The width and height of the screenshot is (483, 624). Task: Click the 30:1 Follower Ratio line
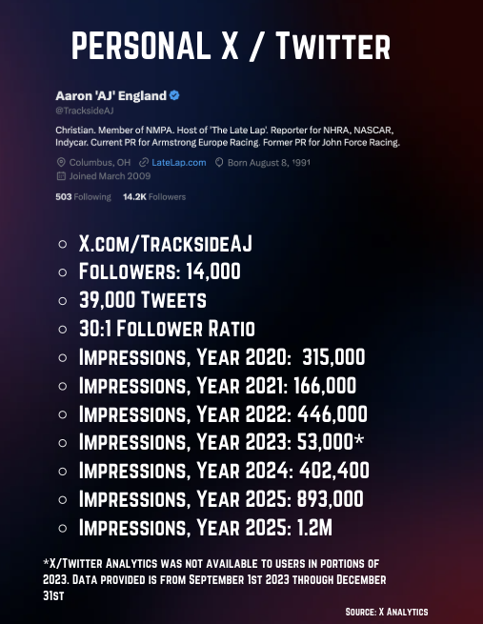point(167,329)
